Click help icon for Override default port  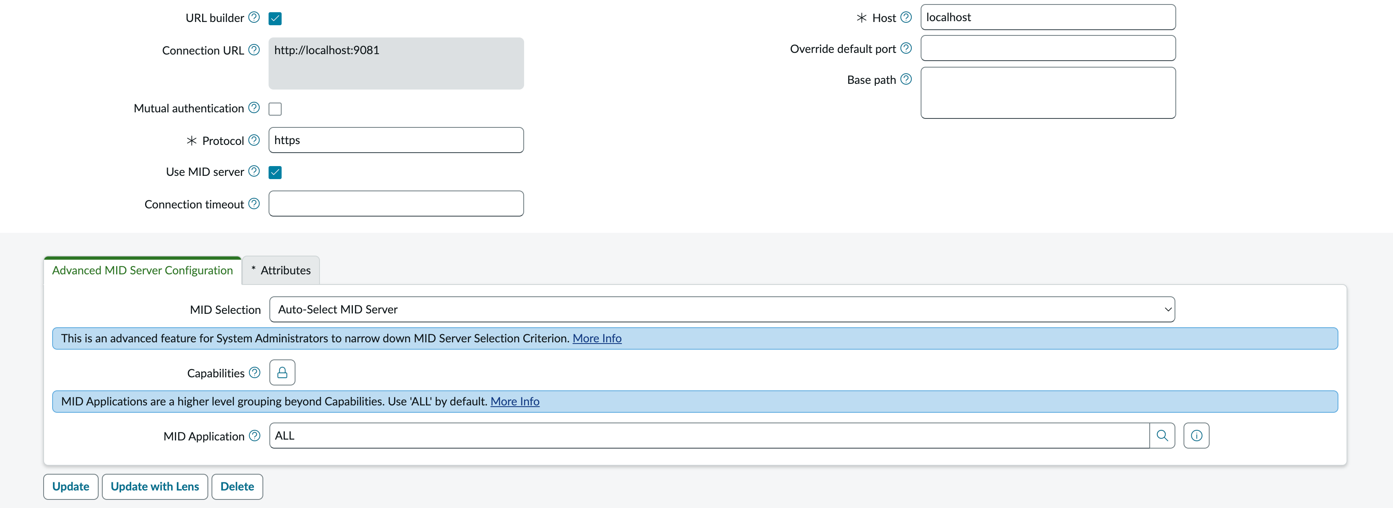click(906, 48)
